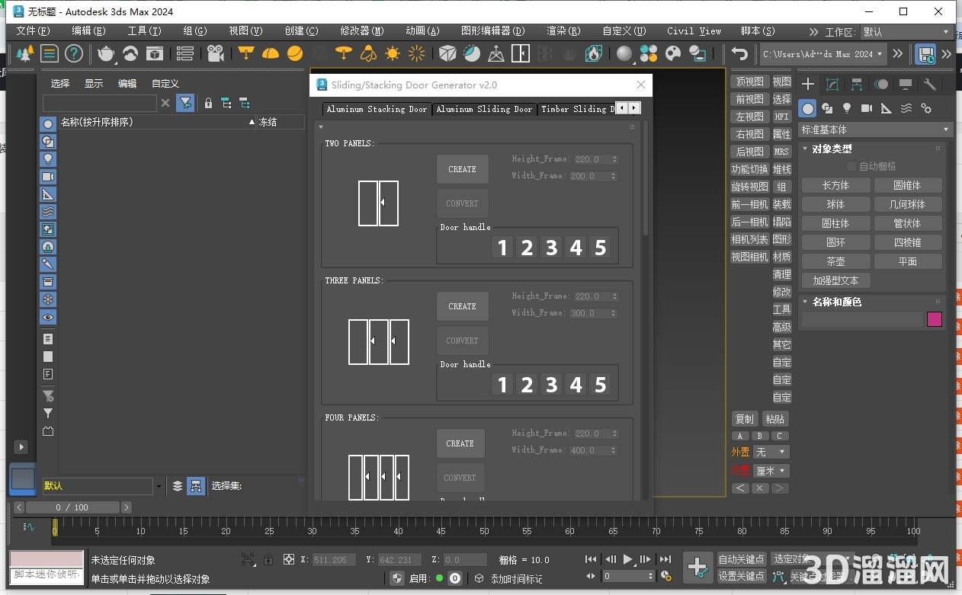
Task: Open the Material Editor sphere icon
Action: 625,53
